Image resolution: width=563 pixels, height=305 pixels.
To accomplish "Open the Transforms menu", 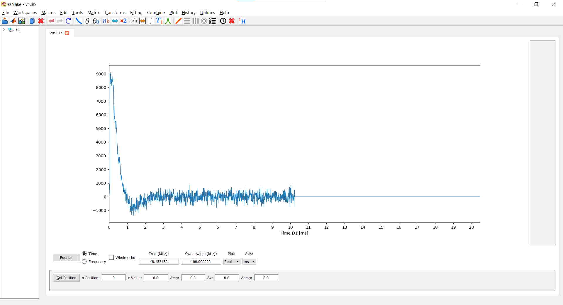I will pyautogui.click(x=115, y=13).
